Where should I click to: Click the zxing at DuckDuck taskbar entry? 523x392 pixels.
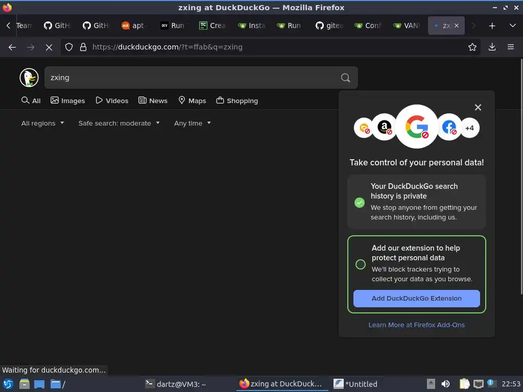coord(281,384)
